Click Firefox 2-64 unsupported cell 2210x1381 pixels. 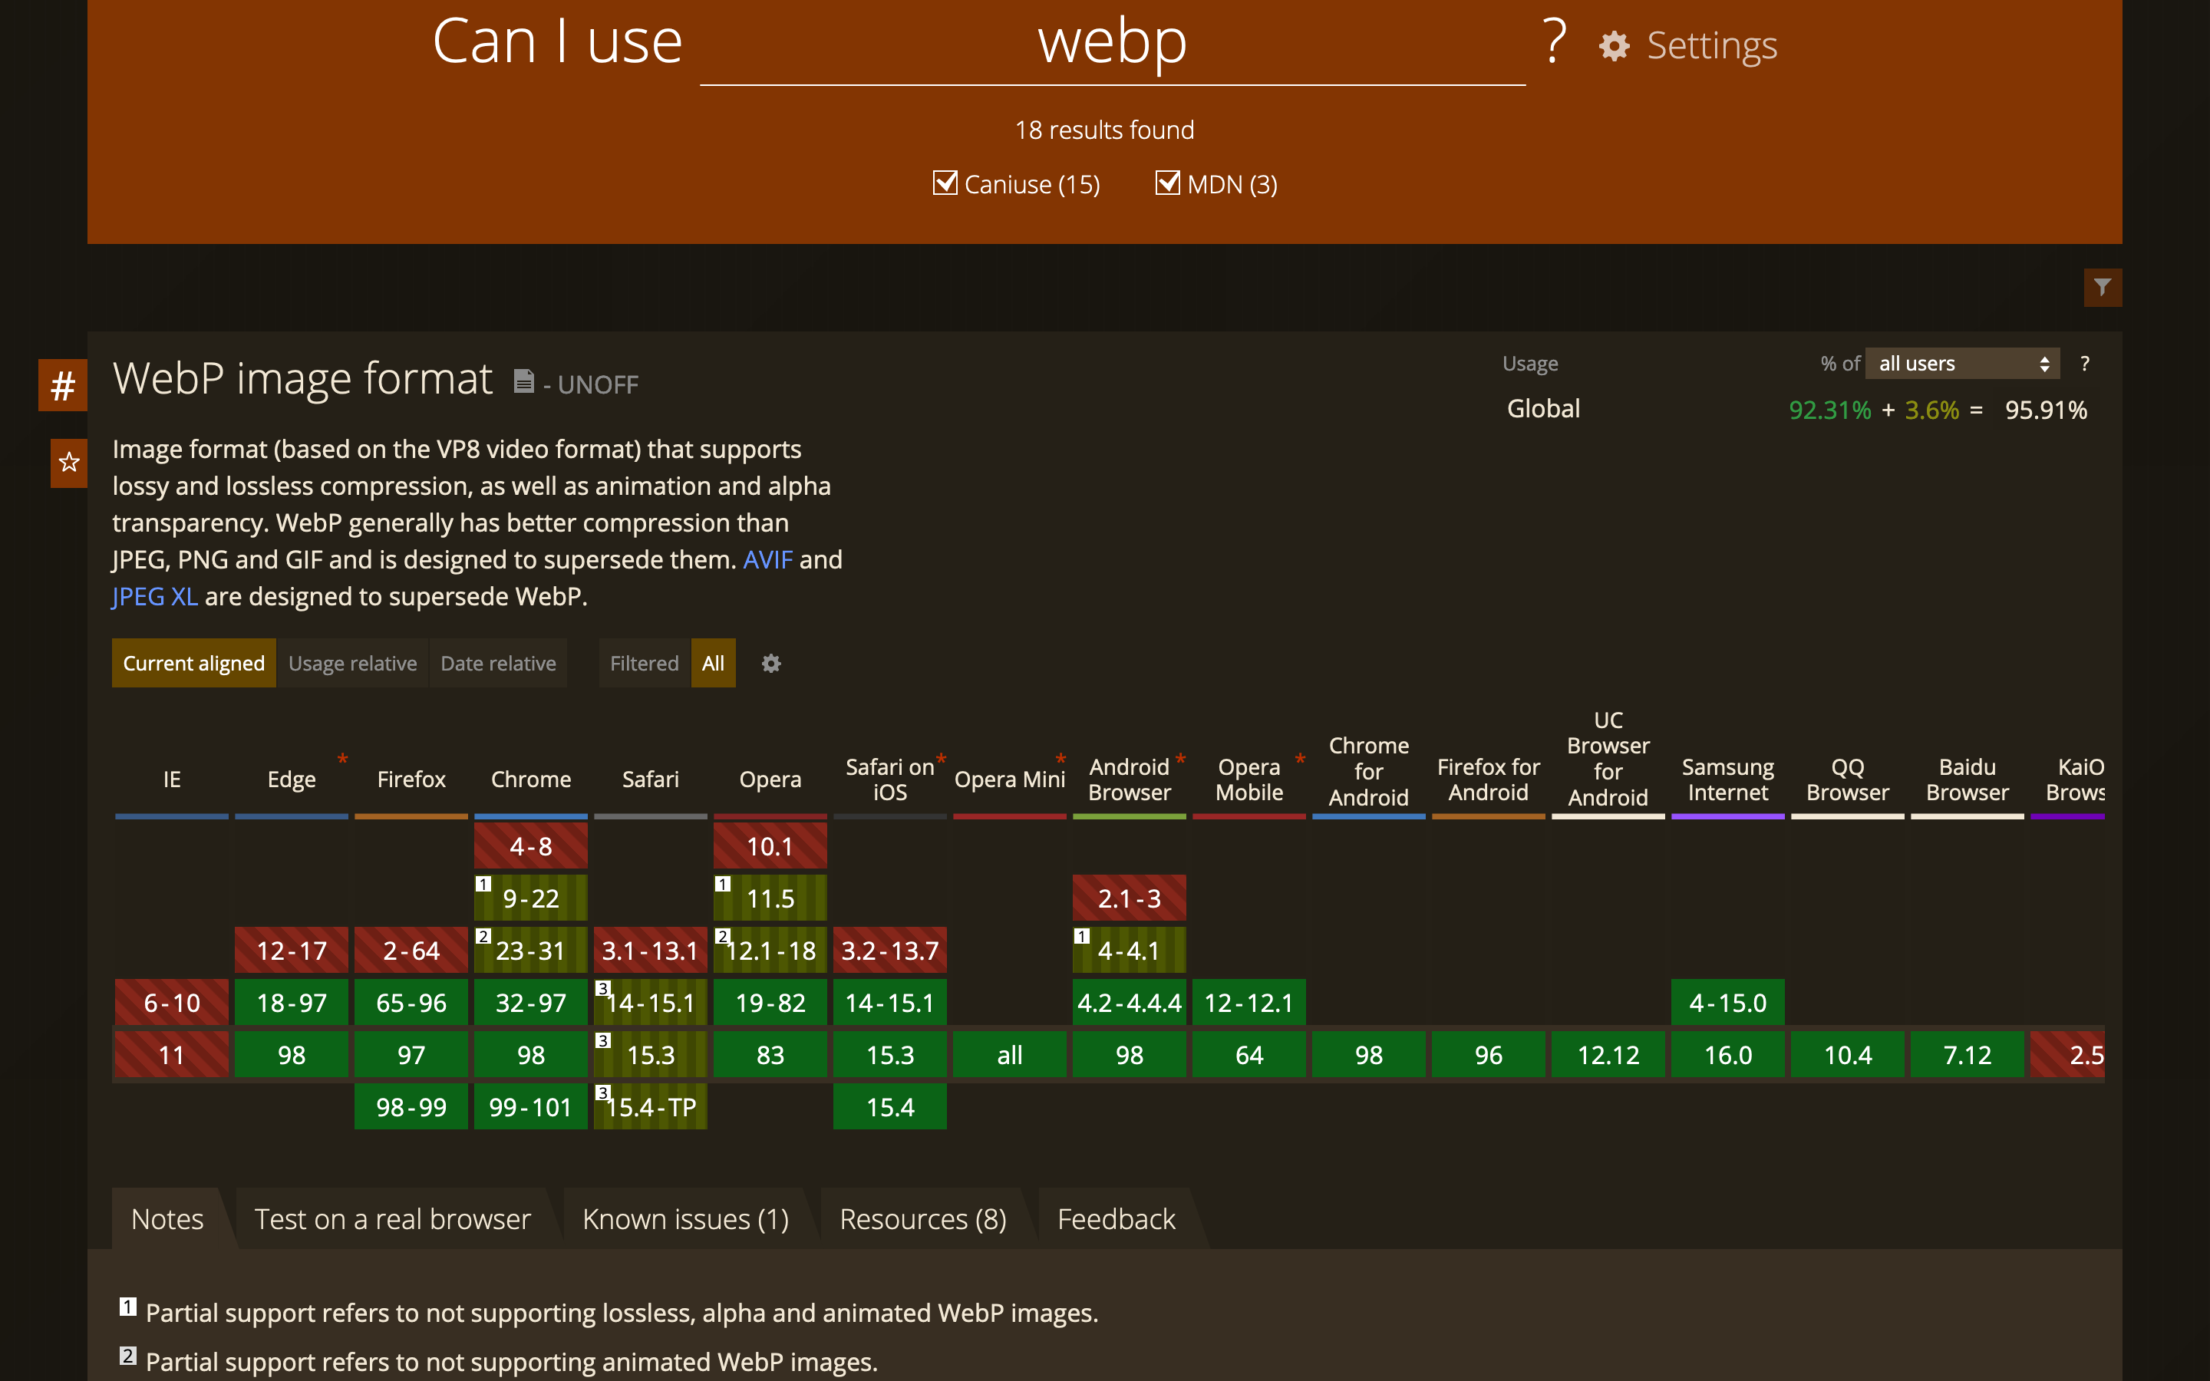(x=411, y=950)
